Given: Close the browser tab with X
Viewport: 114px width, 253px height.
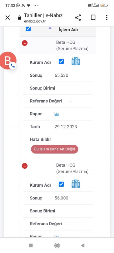Looking at the screenshot, I should pyautogui.click(x=8, y=18).
